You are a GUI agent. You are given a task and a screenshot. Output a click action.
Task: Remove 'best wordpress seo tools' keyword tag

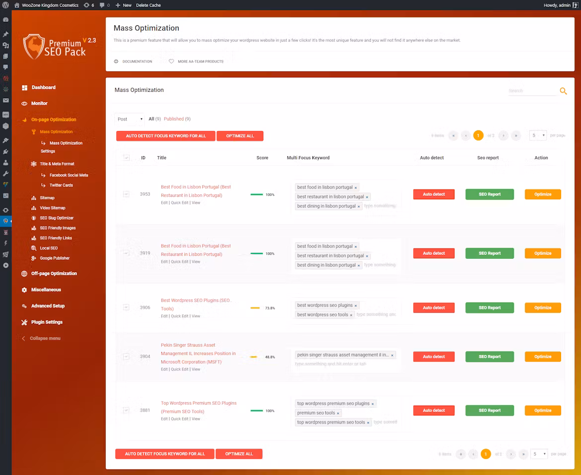pos(351,315)
